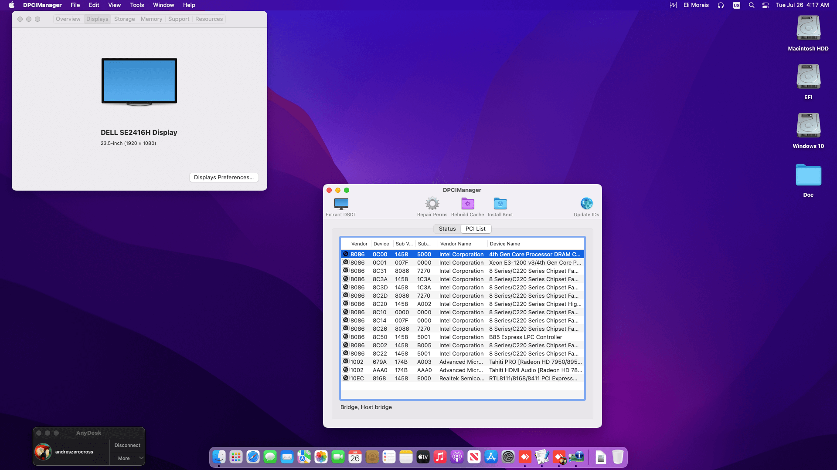
Task: Click the Rebuild Cache icon
Action: coord(467,204)
